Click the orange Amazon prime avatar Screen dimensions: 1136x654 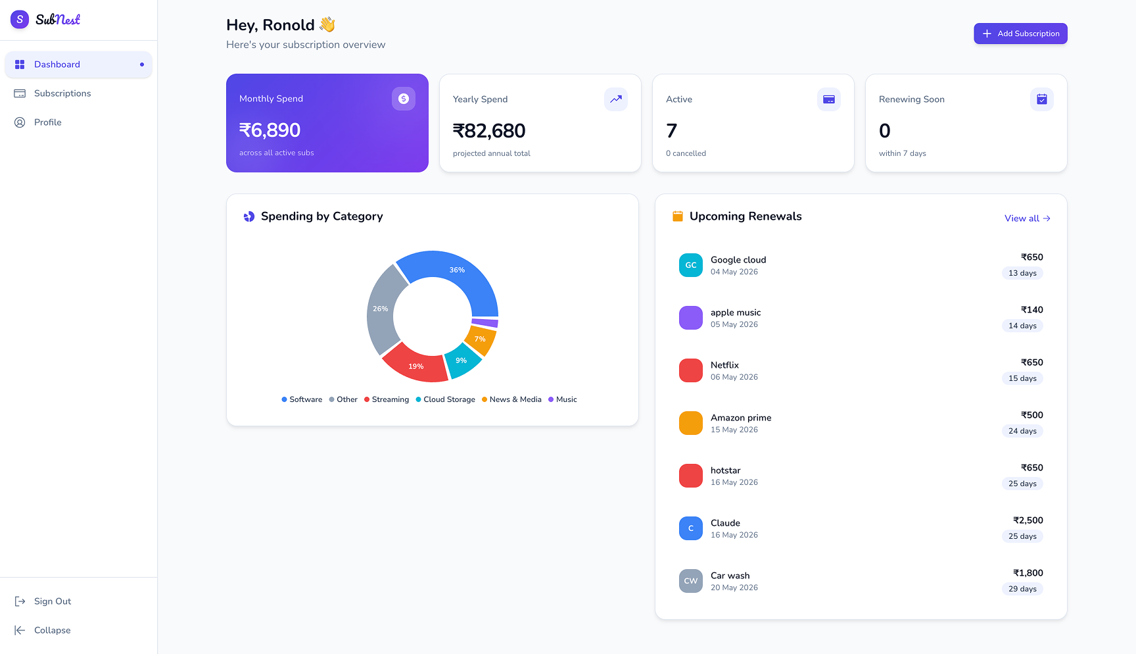pyautogui.click(x=691, y=423)
